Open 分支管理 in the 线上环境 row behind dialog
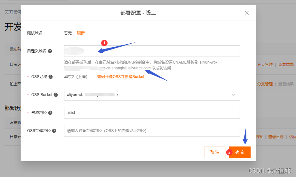Viewport: 296px width, 177px height. (x=265, y=84)
